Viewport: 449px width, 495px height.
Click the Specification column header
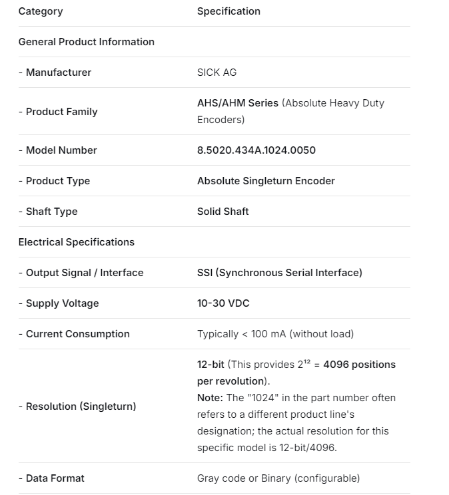[x=228, y=11]
